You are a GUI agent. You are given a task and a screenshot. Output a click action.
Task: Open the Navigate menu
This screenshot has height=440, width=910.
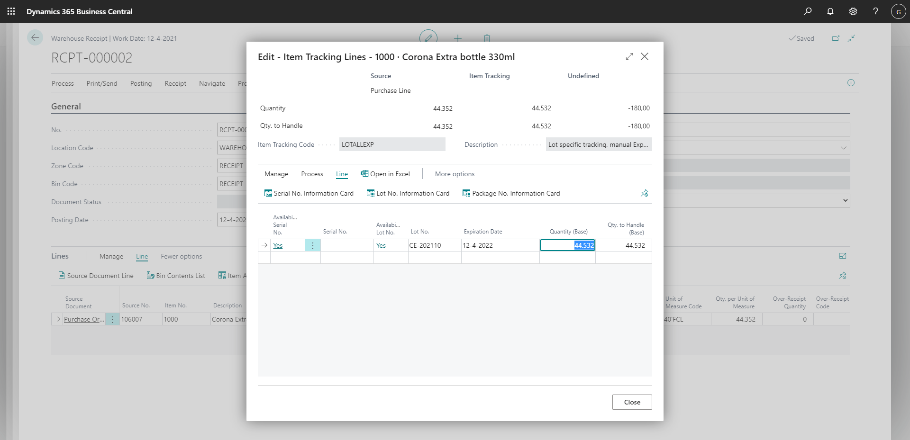coord(212,83)
